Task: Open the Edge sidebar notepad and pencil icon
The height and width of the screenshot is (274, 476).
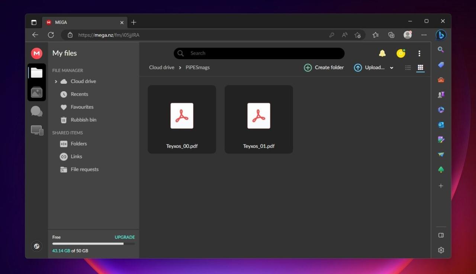Action: (441, 140)
